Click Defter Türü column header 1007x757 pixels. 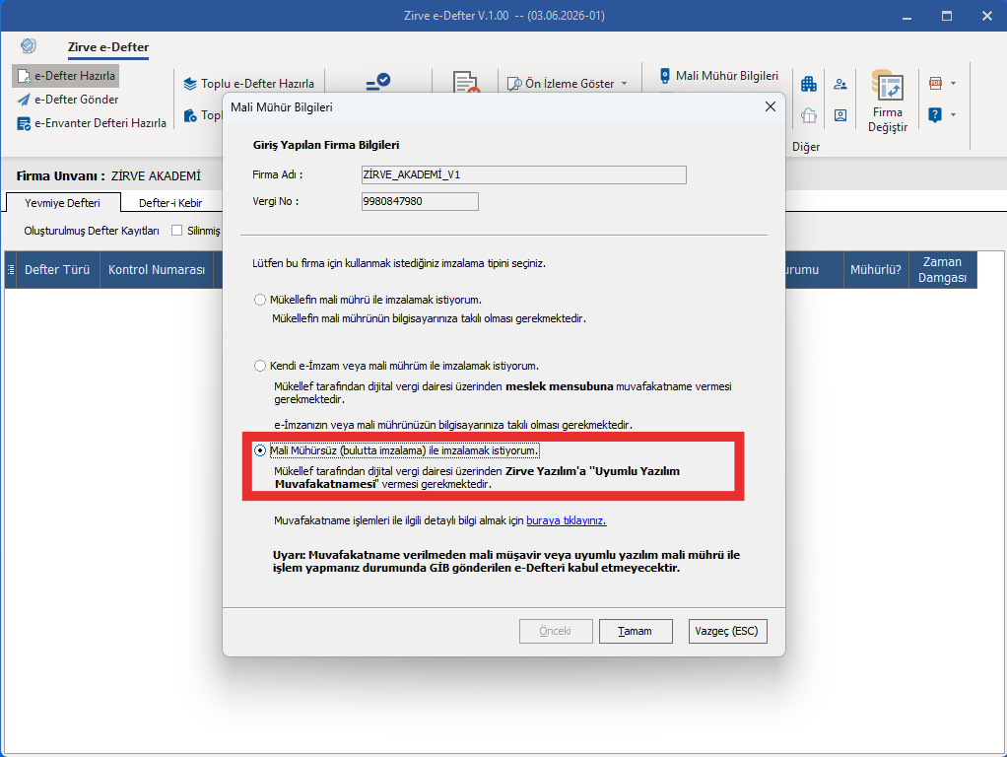[57, 270]
